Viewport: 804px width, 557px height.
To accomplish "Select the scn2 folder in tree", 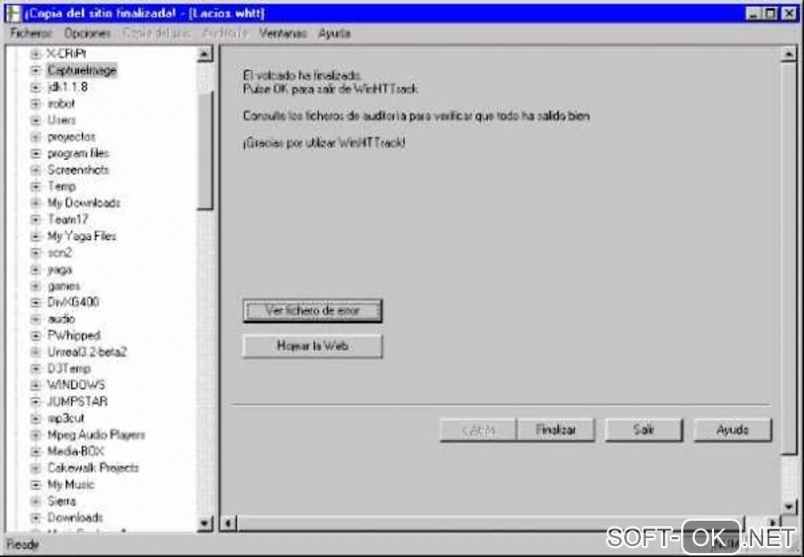I will (59, 252).
